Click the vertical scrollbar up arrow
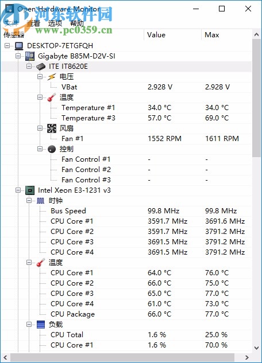Image resolution: width=262 pixels, height=363 pixels. pos(256,35)
